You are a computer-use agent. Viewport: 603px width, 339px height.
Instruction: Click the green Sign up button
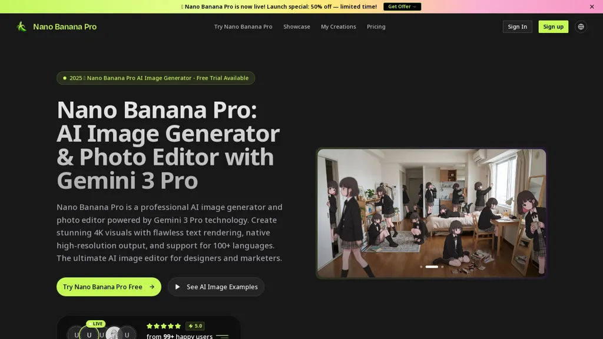coord(553,26)
